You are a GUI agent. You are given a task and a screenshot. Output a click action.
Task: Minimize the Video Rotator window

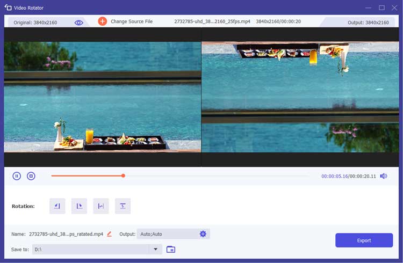(368, 8)
